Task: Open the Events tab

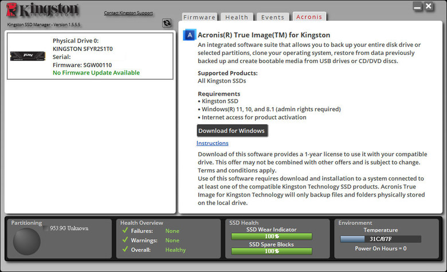Action: click(273, 17)
